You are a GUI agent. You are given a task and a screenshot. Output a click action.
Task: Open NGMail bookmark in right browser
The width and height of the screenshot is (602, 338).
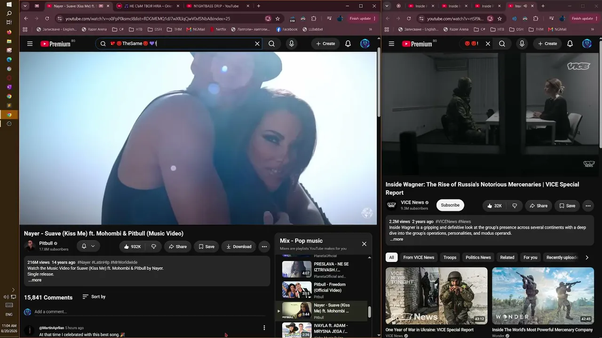pyautogui.click(x=557, y=29)
